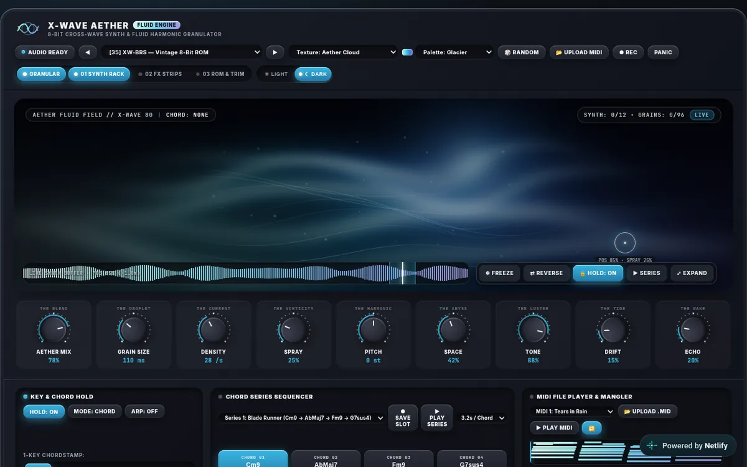This screenshot has height=467, width=747.
Task: Toggle the HOLD: ON lock button in fluid field
Action: [598, 273]
